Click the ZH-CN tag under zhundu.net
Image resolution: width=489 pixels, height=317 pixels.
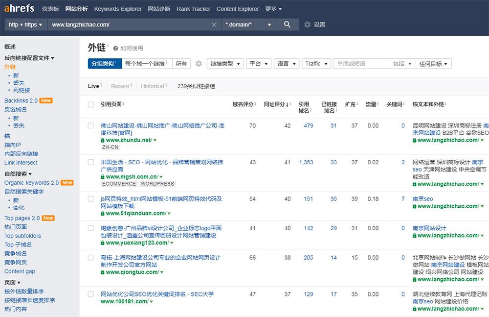(x=111, y=147)
